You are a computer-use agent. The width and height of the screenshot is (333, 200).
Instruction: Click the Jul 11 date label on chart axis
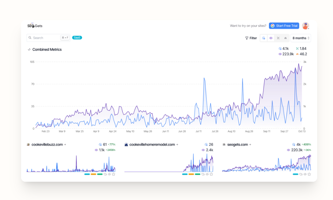198,131
